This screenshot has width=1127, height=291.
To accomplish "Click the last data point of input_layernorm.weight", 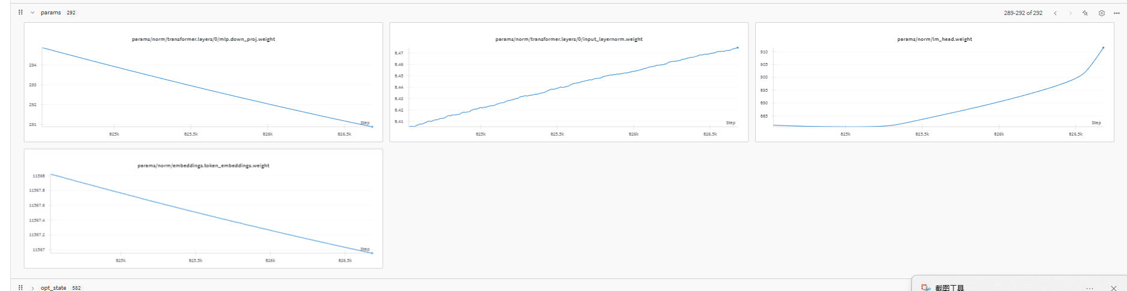I will 738,47.
